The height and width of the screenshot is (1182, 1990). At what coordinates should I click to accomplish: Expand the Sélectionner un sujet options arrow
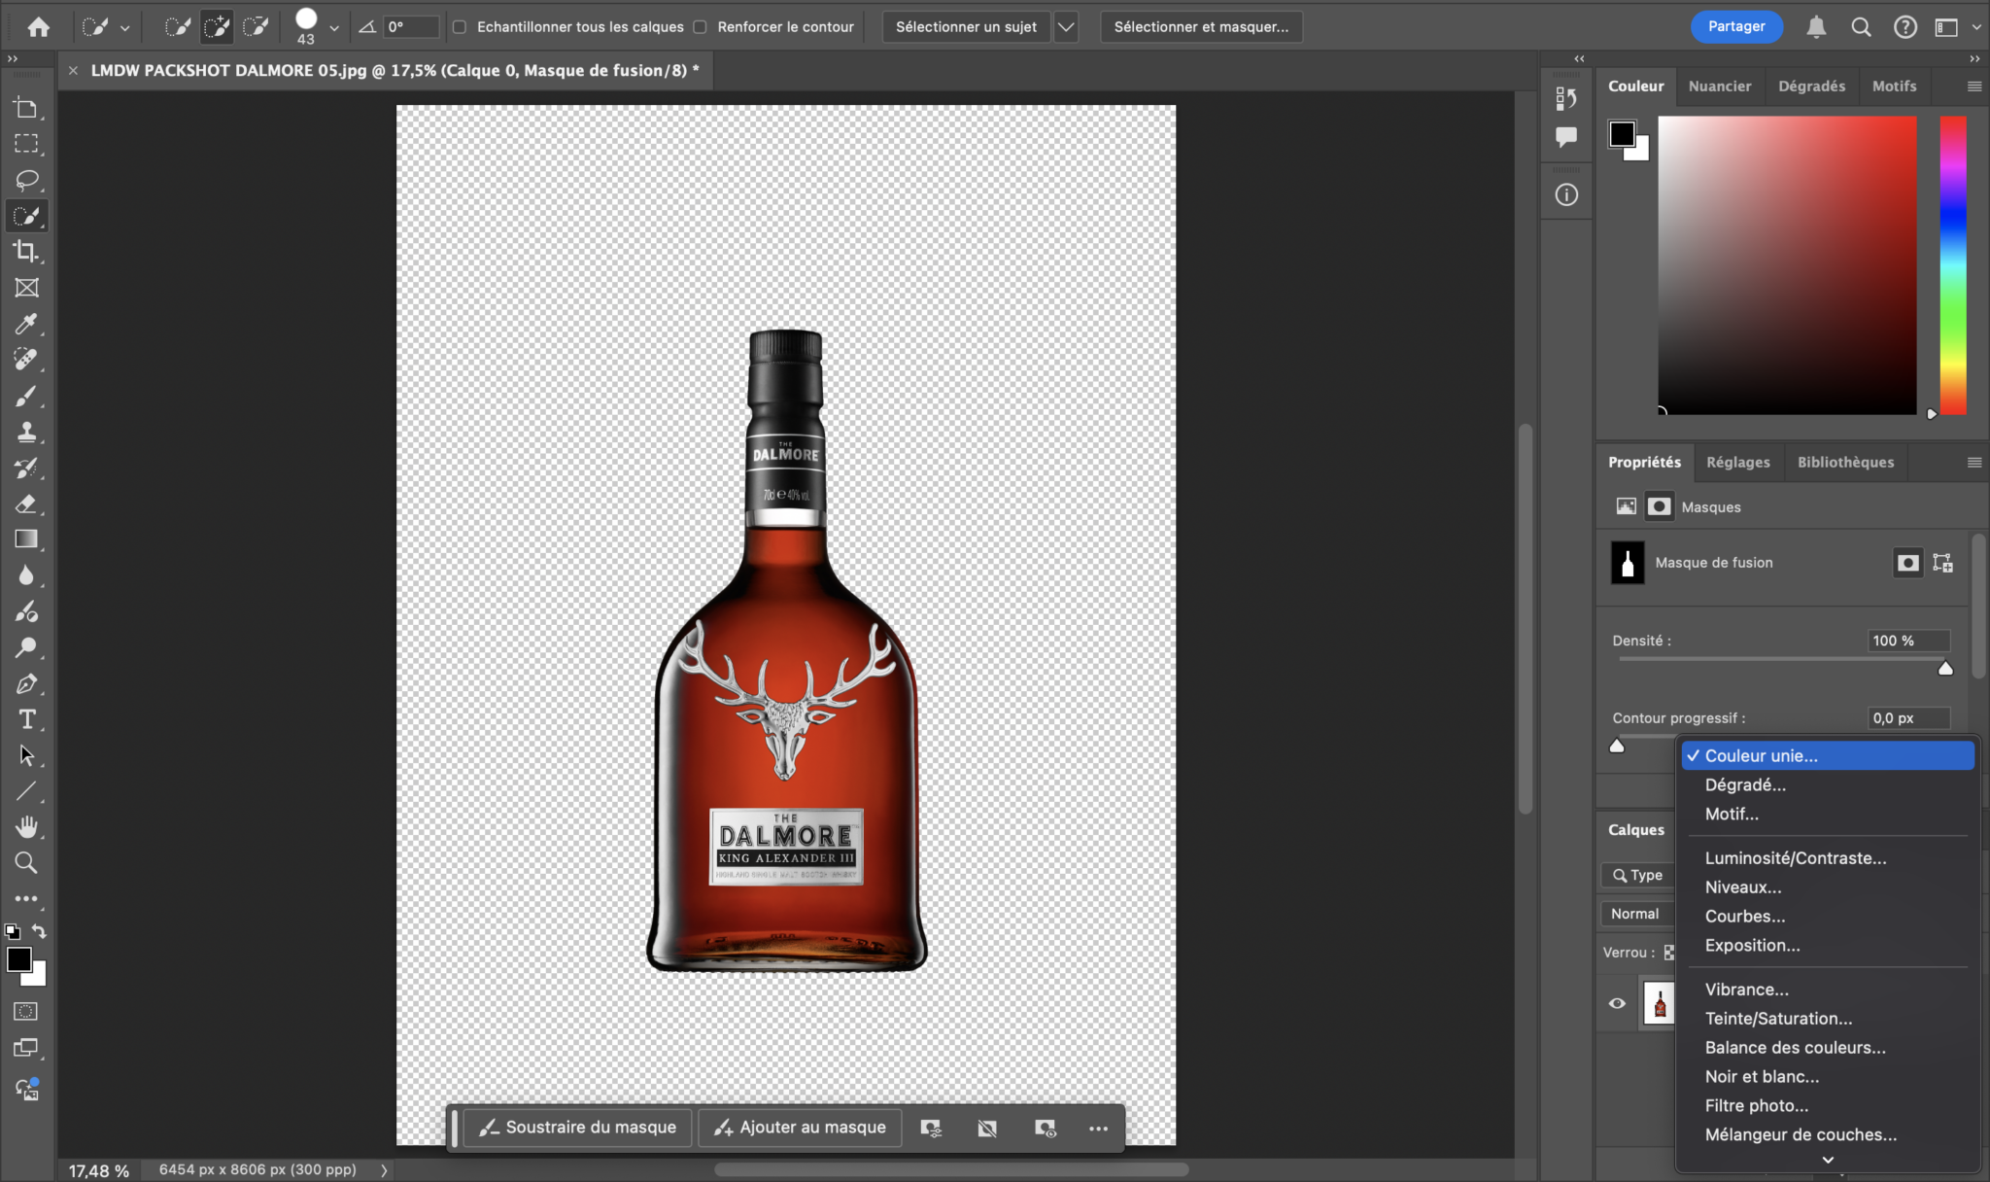tap(1066, 27)
